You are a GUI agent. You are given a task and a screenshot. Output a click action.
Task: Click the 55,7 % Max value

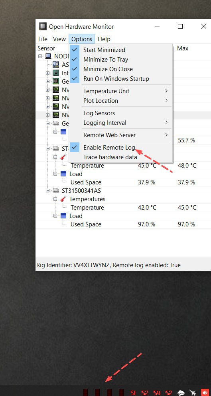pos(186,140)
